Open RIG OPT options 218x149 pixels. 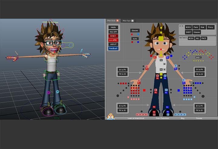113,32
